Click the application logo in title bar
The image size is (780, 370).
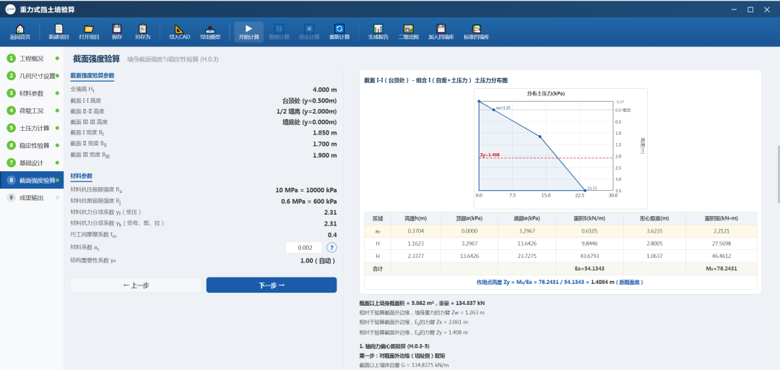[9, 9]
